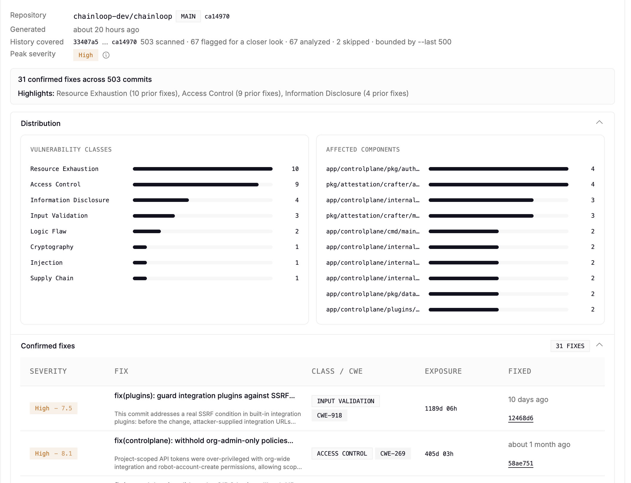Click the CWE-918 tag
Screen dimensions: 631x483
pos(330,415)
